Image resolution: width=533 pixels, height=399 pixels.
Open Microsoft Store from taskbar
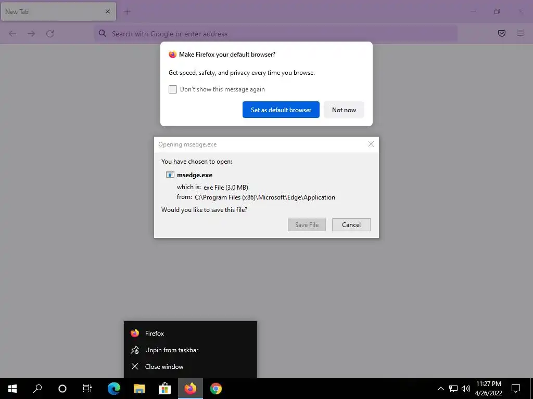click(165, 389)
